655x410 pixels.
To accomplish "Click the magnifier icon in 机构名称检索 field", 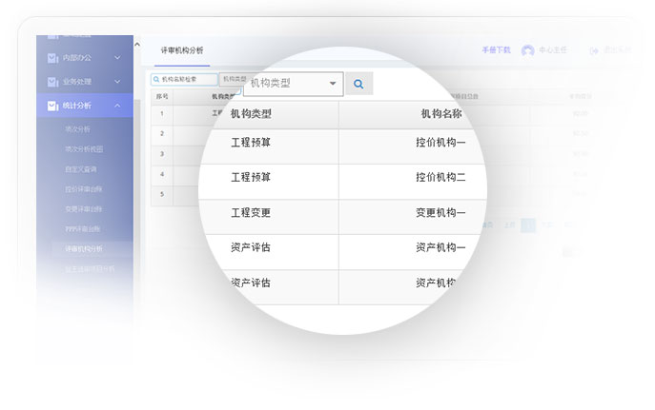I will click(156, 79).
